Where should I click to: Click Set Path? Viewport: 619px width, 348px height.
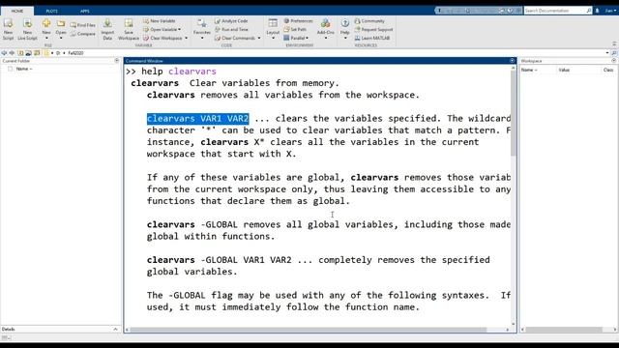(295, 30)
